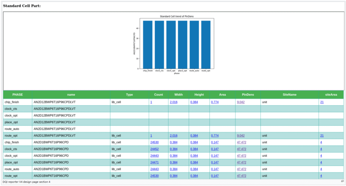Click the route_opt bar in the chart
Screen dimensions: 346x186
coord(206,44)
